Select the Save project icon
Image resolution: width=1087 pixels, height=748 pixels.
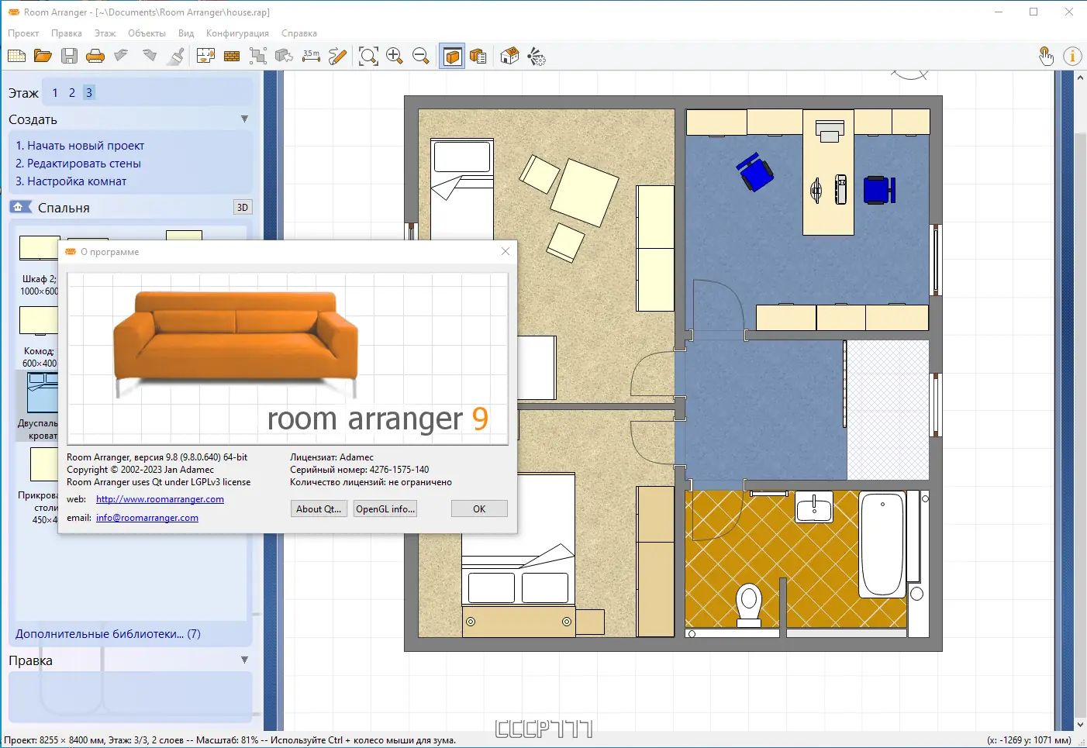(69, 55)
